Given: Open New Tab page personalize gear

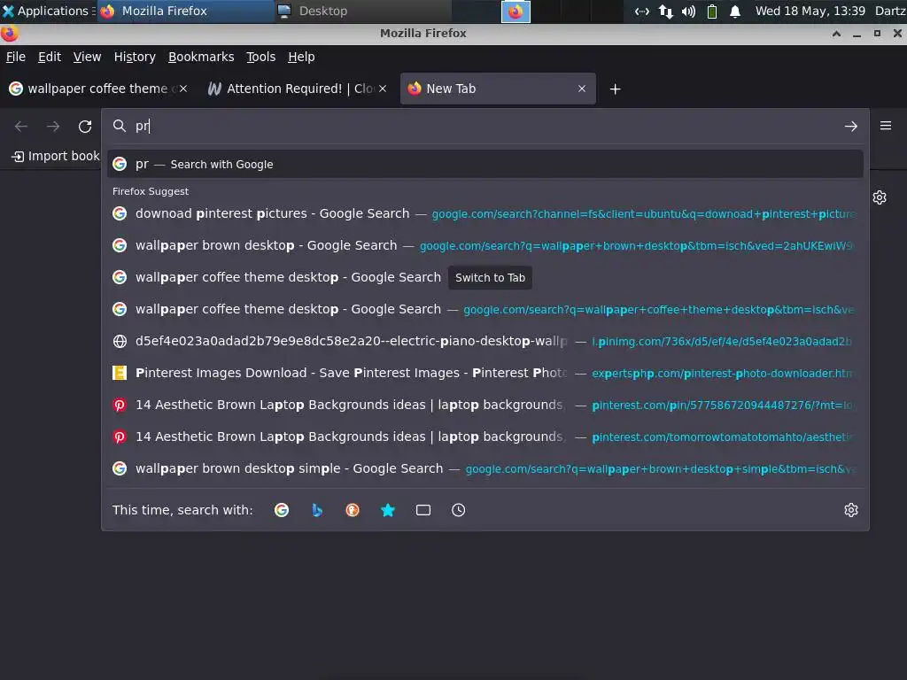Looking at the screenshot, I should (x=880, y=197).
